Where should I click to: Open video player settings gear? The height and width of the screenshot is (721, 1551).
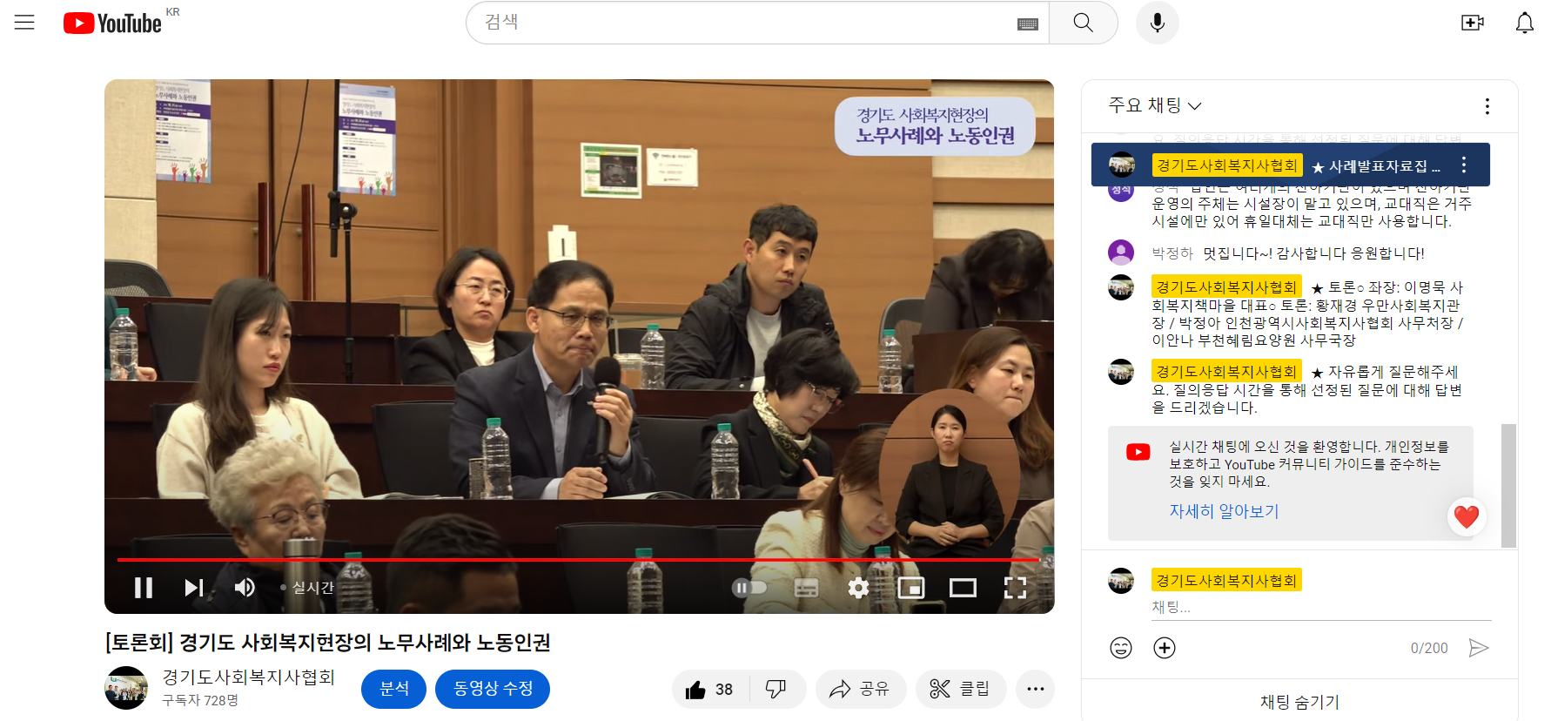(x=858, y=589)
